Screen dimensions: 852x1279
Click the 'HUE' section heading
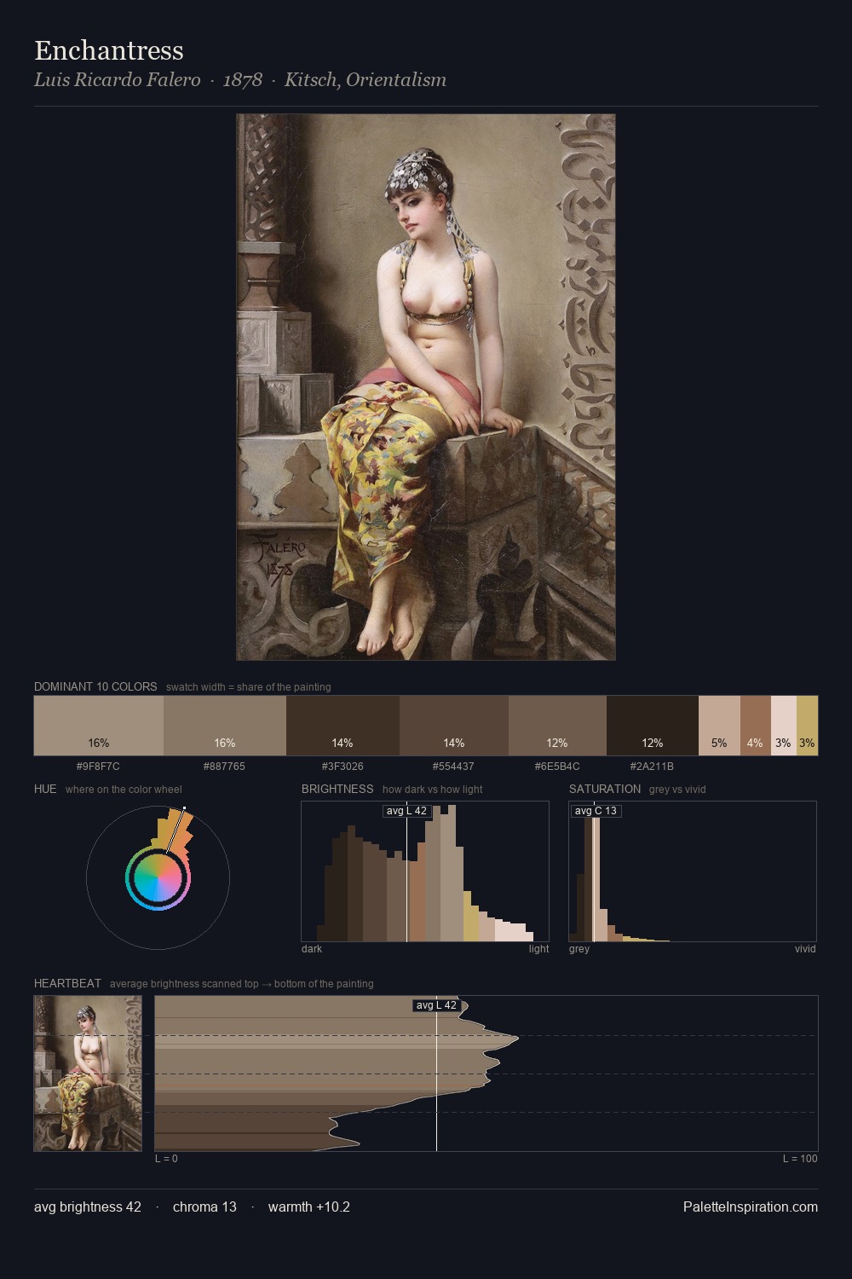pos(45,789)
